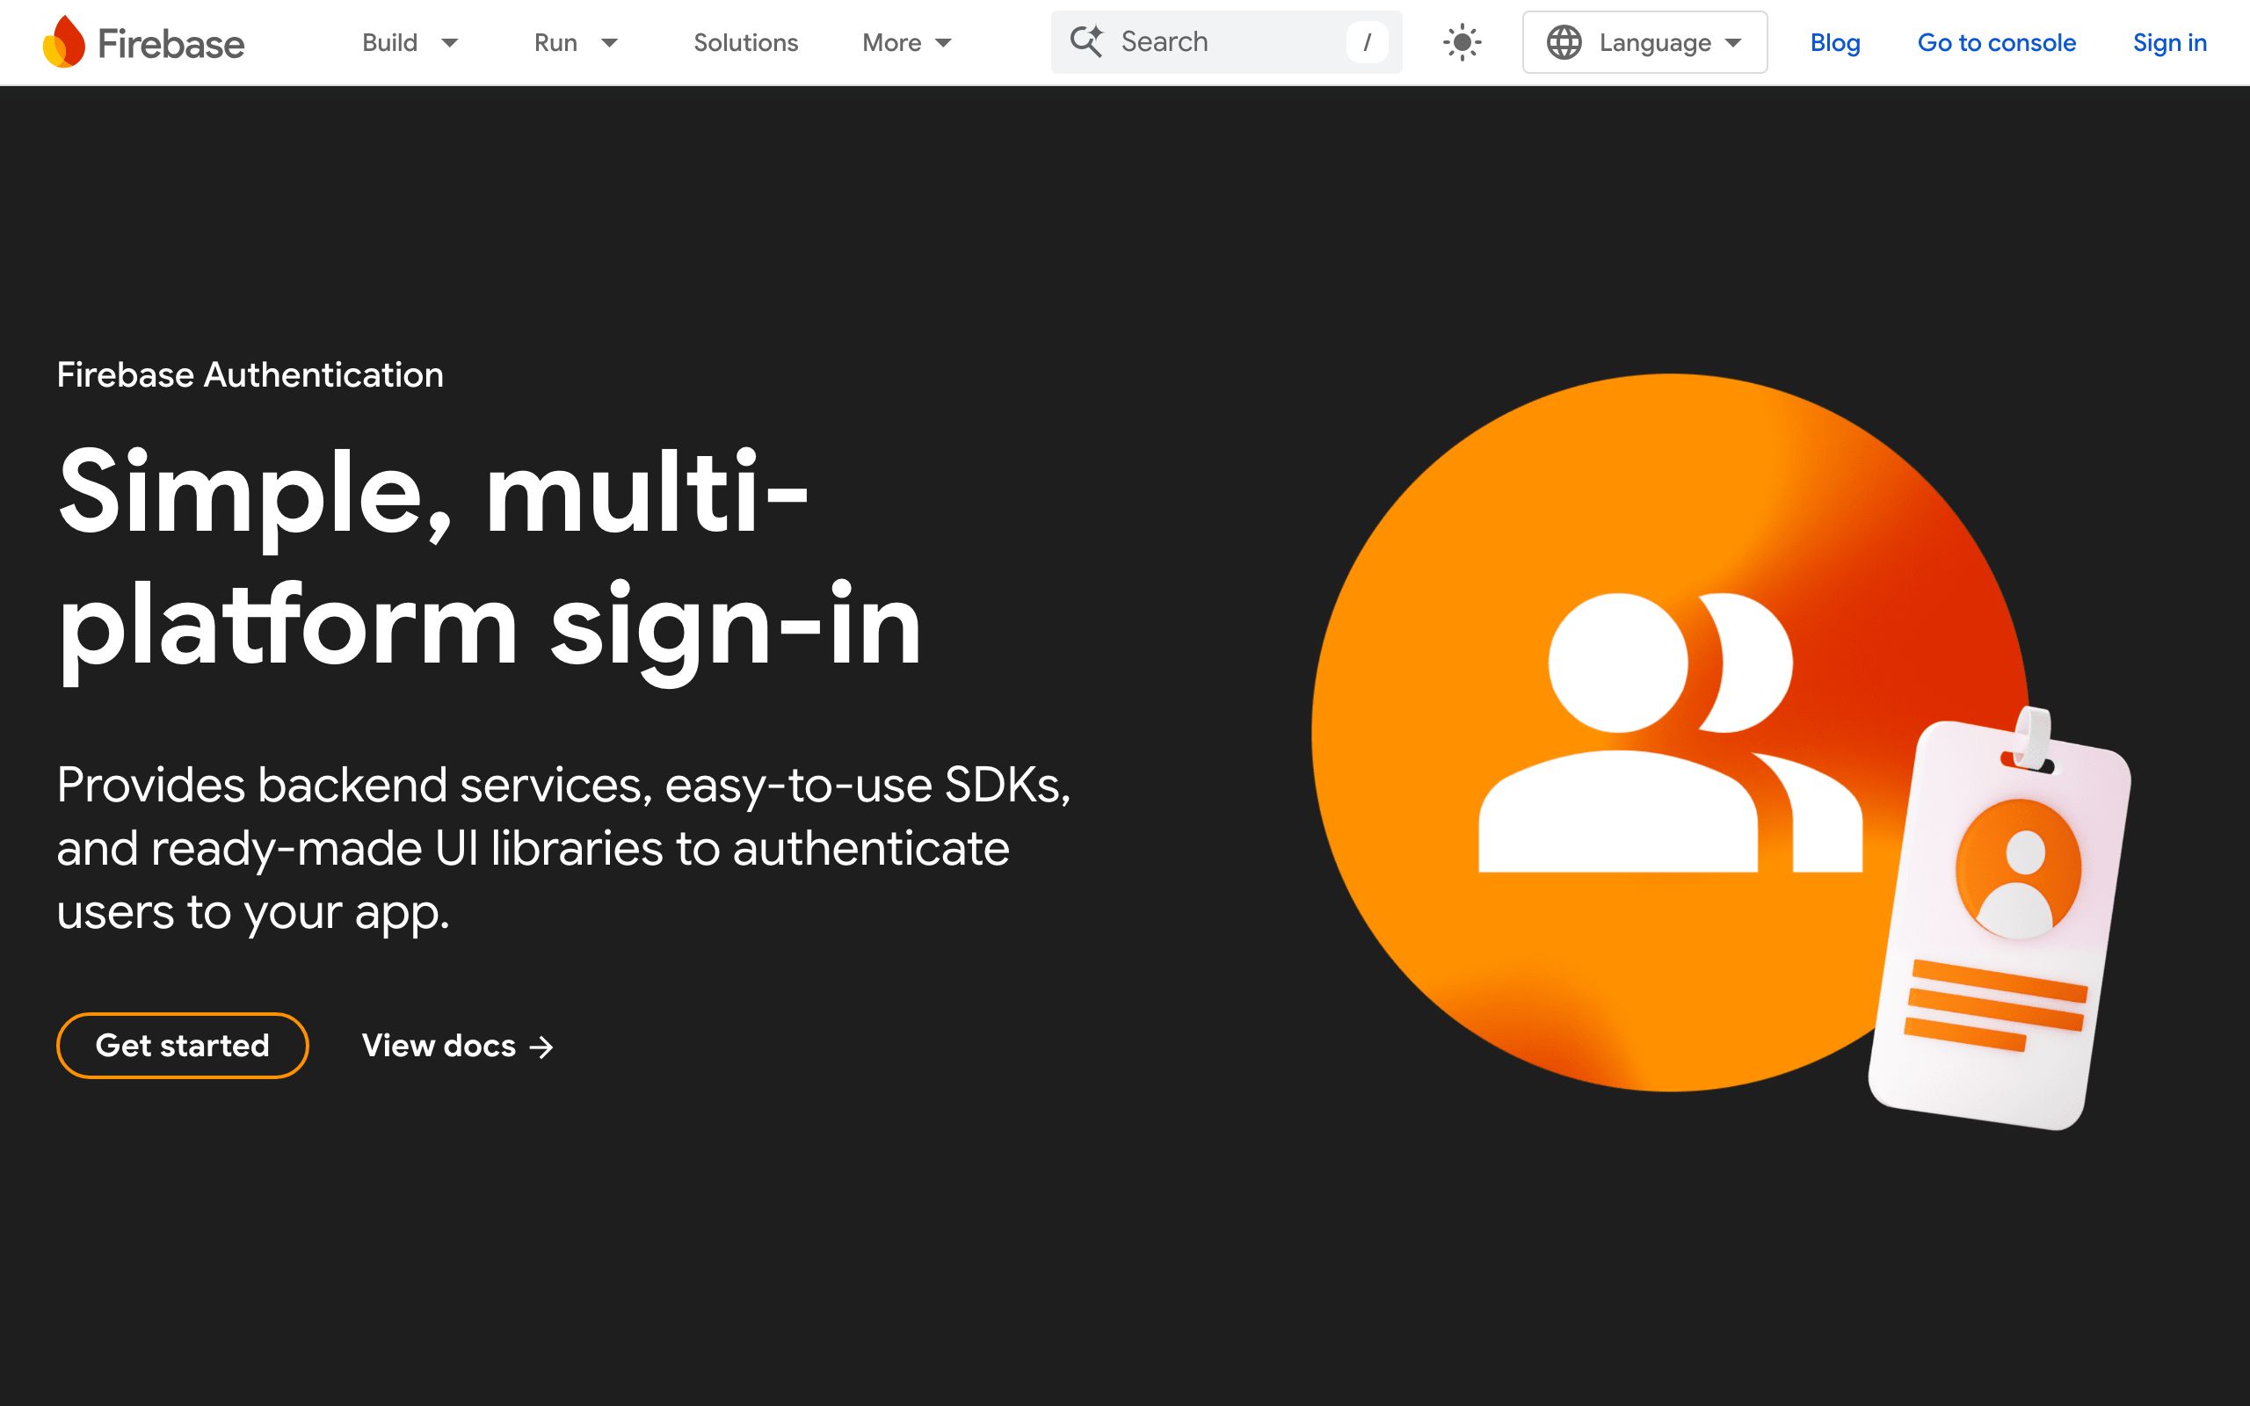Click arrow icon beside View docs

(x=541, y=1047)
